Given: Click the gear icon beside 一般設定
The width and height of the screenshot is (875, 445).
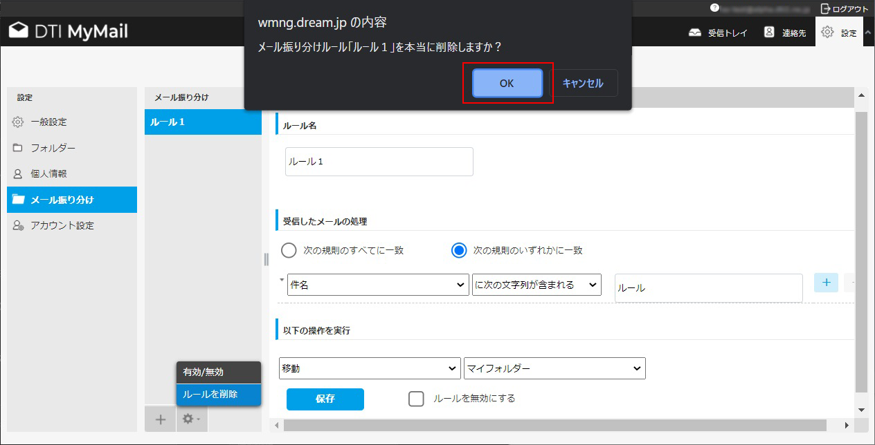Looking at the screenshot, I should (x=18, y=122).
